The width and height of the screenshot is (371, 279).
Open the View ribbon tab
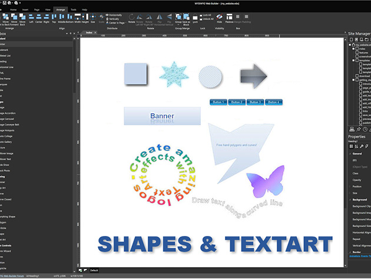click(48, 9)
